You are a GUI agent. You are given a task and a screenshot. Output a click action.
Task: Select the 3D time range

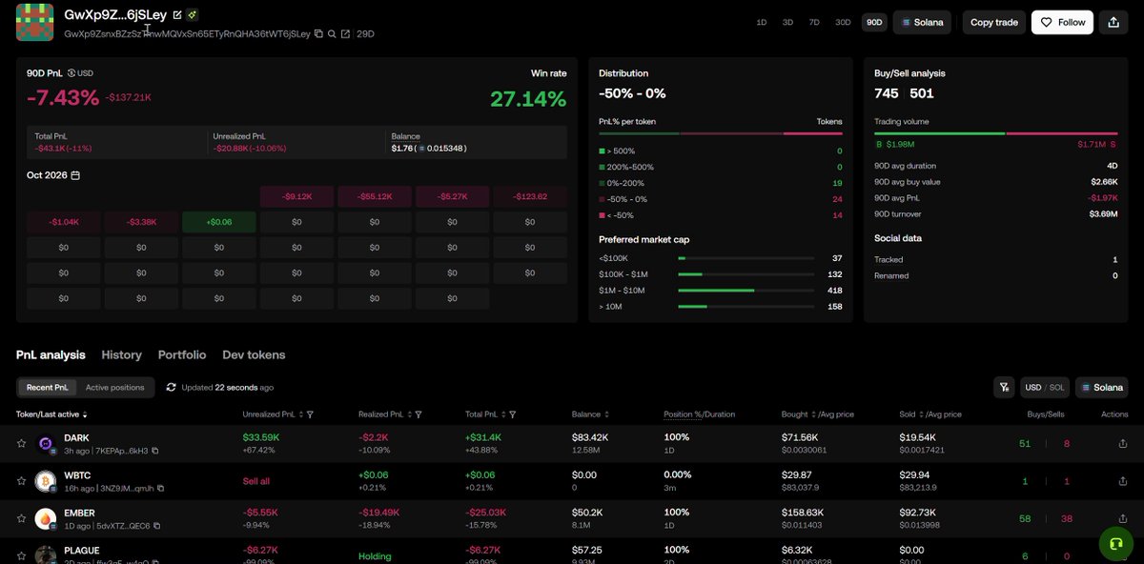(x=787, y=23)
